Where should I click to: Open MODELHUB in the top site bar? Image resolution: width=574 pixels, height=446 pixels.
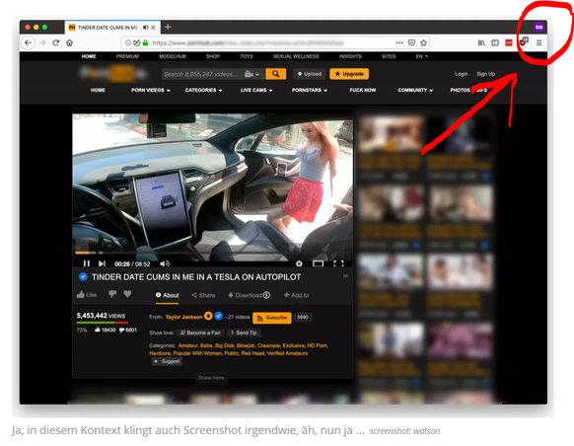point(173,56)
